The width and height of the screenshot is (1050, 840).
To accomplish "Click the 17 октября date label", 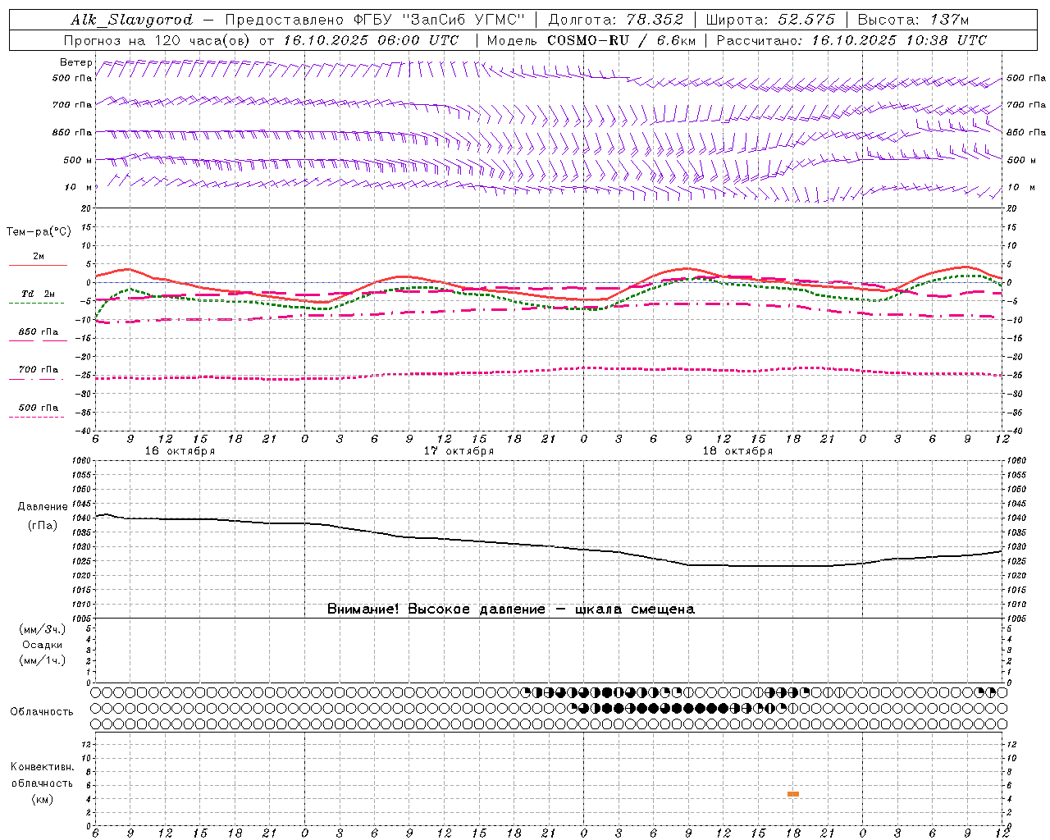I will click(x=459, y=451).
